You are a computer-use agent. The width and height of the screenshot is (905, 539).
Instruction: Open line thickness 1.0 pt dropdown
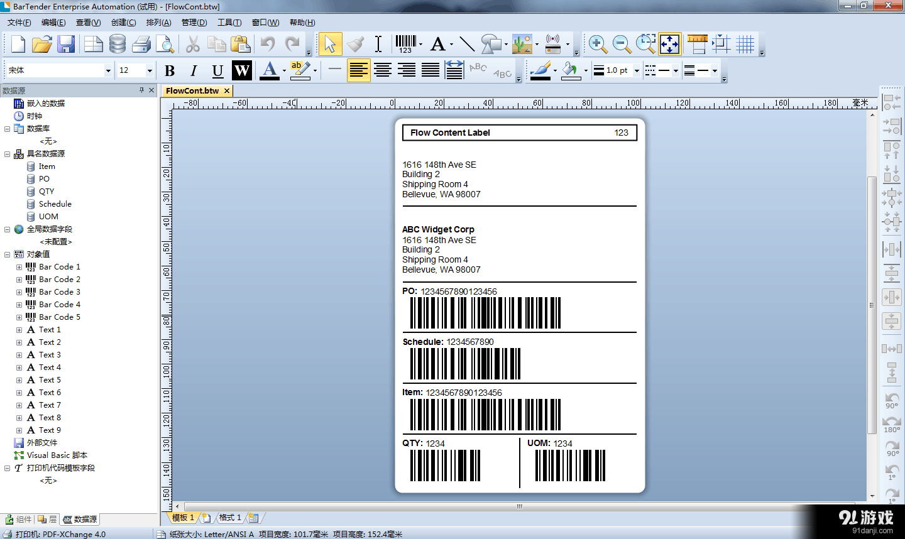coord(637,70)
